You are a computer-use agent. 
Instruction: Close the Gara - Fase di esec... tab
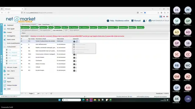click(51, 24)
